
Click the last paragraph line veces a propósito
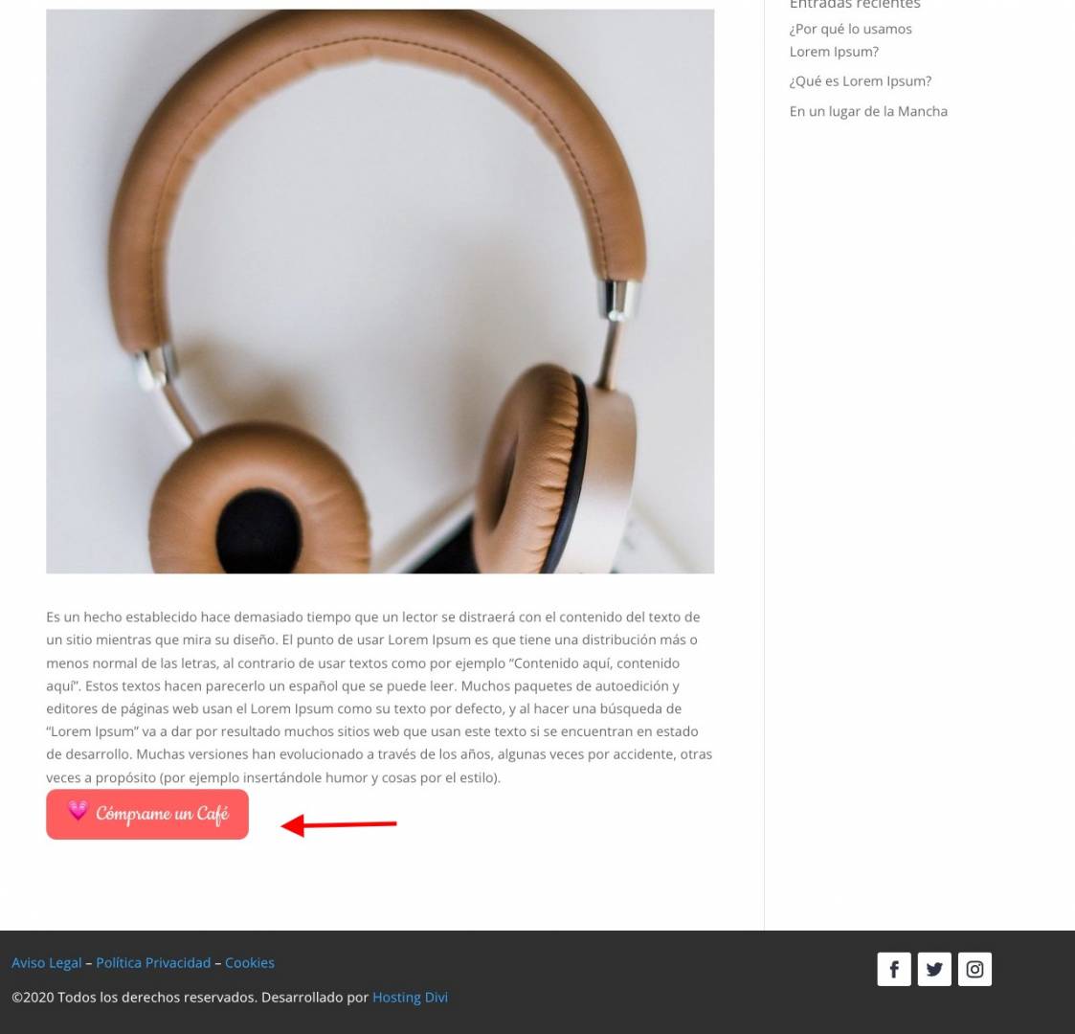[x=273, y=777]
